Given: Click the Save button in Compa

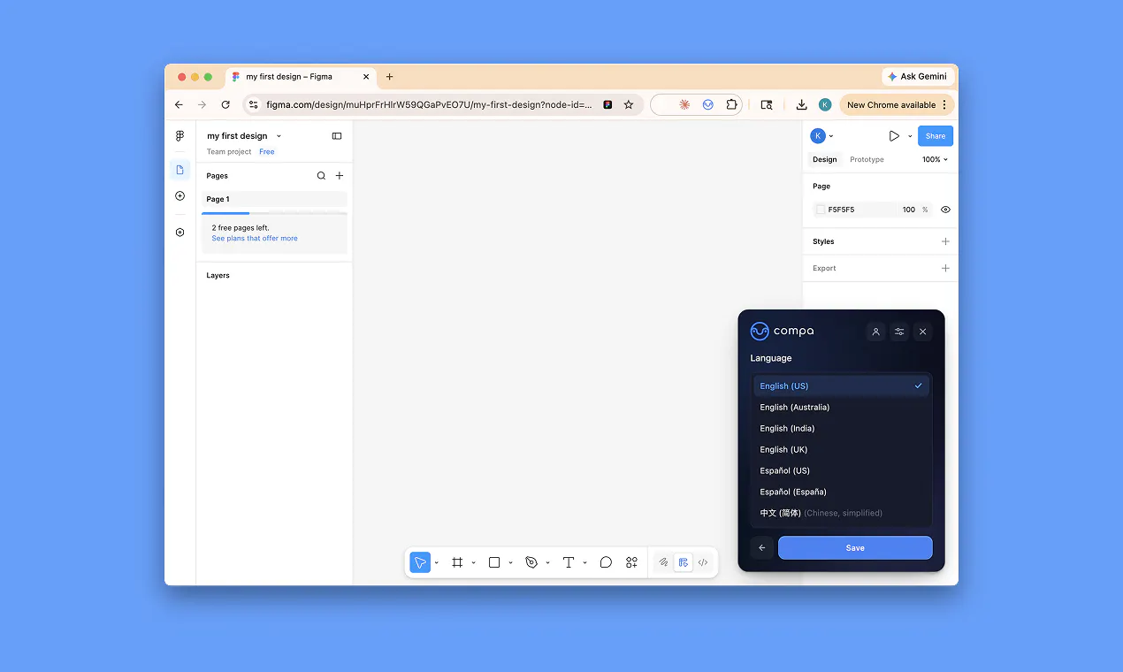Looking at the screenshot, I should pyautogui.click(x=855, y=547).
